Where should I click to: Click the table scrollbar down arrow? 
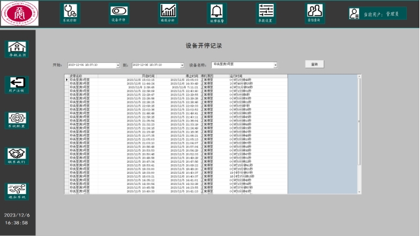359,192
